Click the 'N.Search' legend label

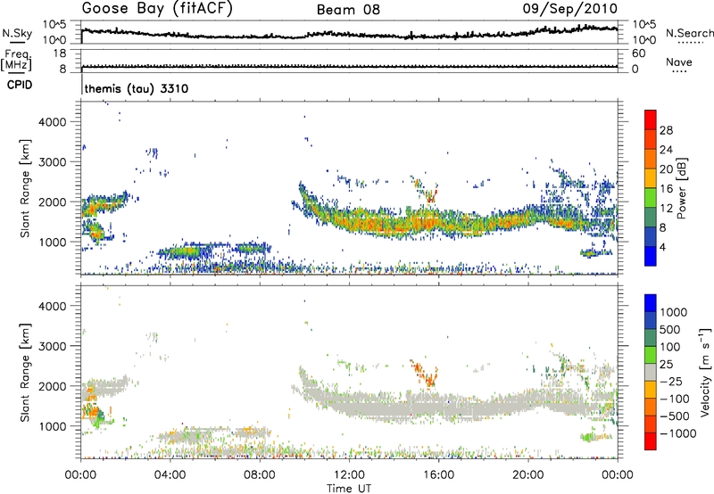pos(690,33)
